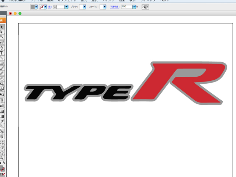The image size is (236, 177).
Task: Select the Line Segment tool
Action: click(2, 58)
